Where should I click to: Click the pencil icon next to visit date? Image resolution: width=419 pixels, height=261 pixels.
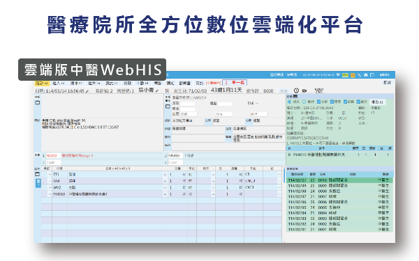(x=87, y=91)
